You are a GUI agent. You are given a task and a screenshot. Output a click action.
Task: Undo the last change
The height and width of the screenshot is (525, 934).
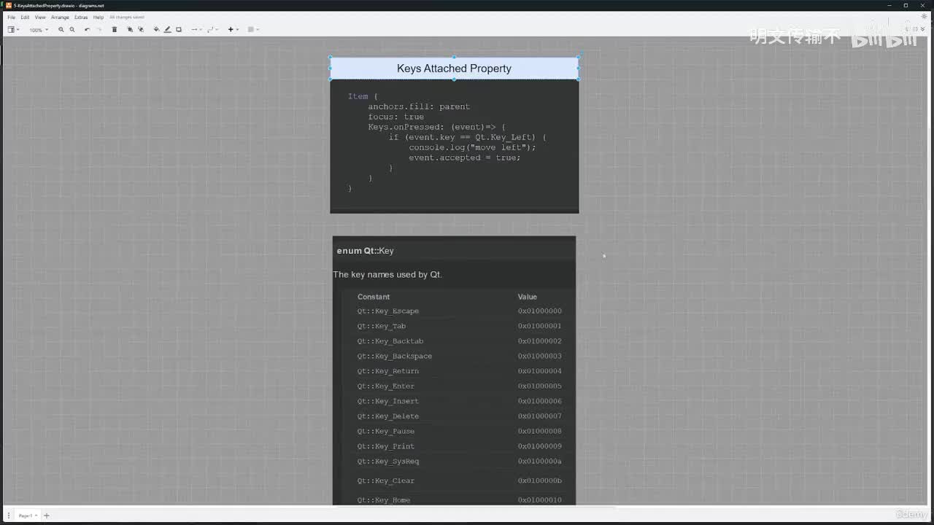[x=87, y=30]
